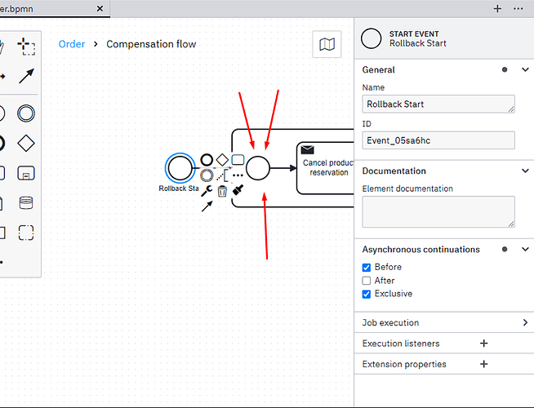
Task: Click the Compensation flow breadcrumb label
Action: 151,44
